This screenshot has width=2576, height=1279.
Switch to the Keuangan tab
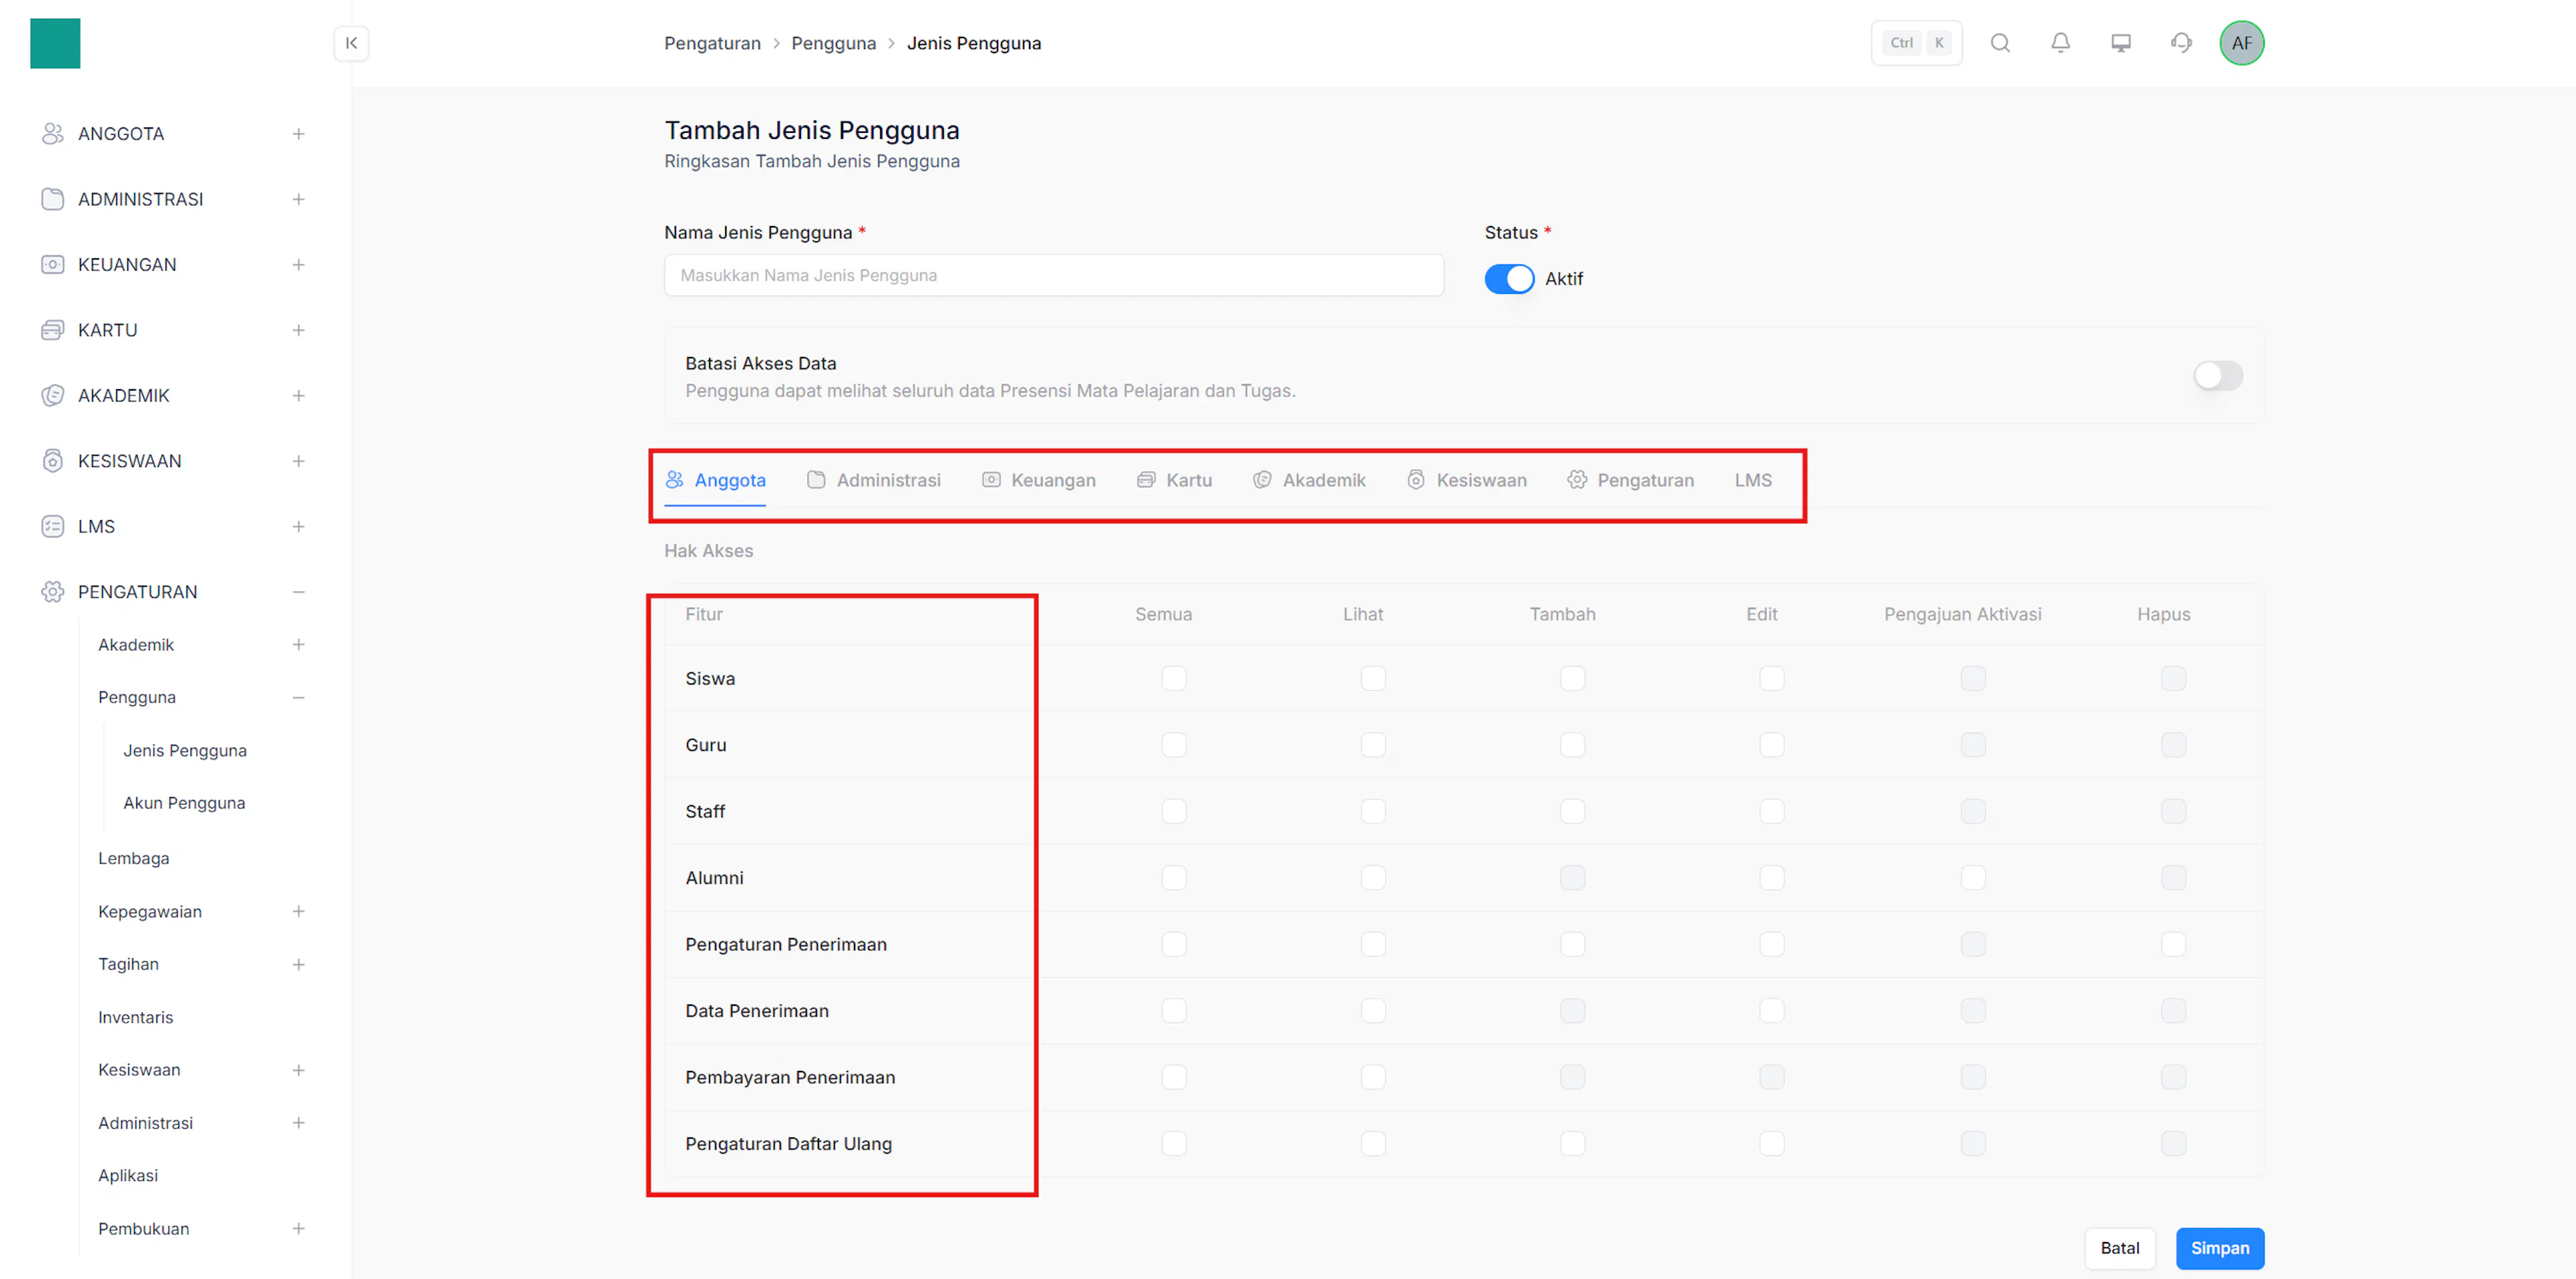[1039, 480]
